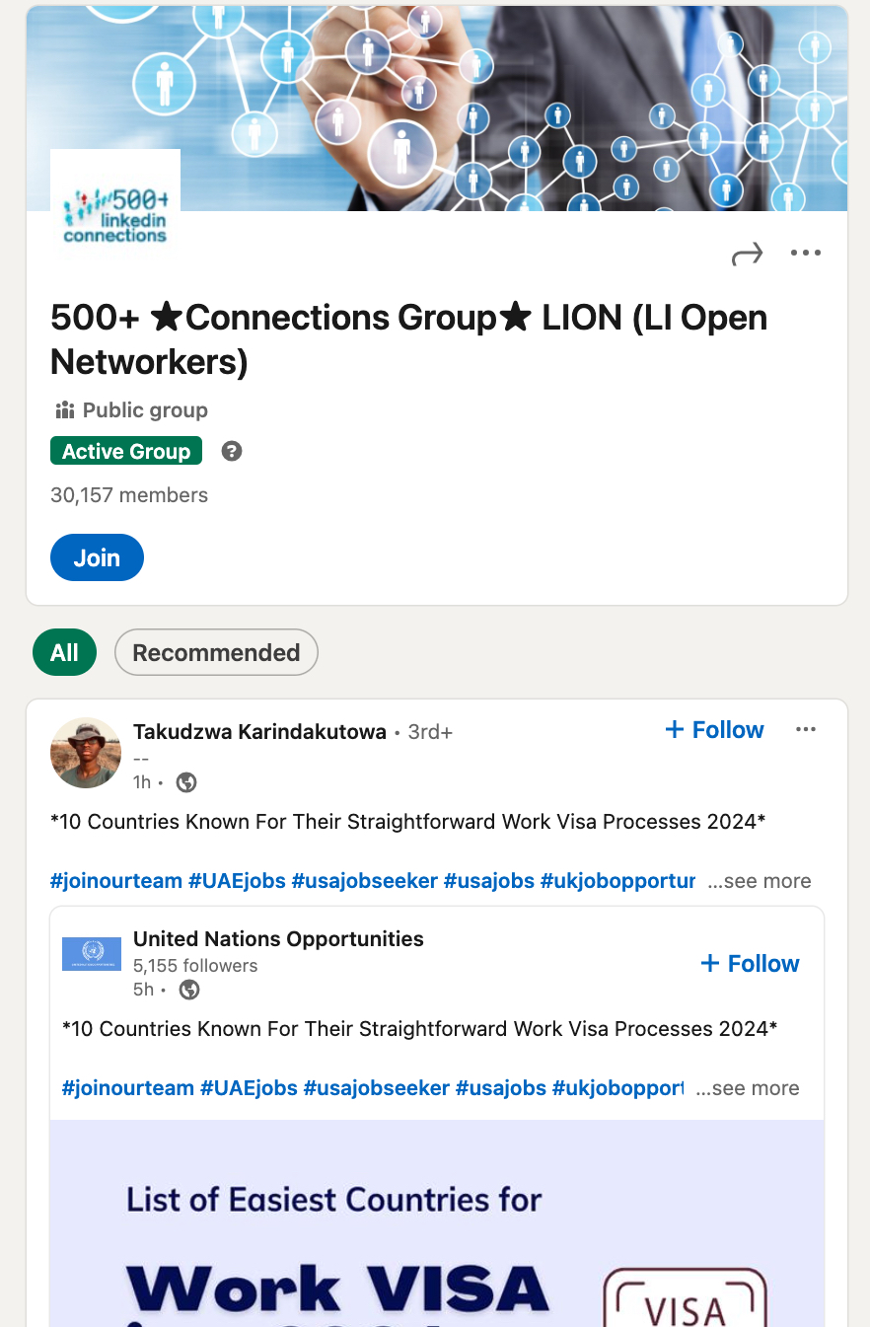
Task: Click the globe icon on Takudzwa's post
Action: [x=186, y=782]
